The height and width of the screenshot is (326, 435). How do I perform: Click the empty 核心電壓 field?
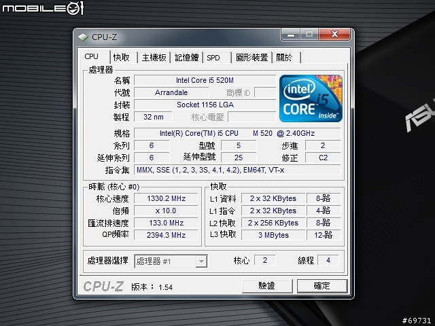pyautogui.click(x=252, y=117)
